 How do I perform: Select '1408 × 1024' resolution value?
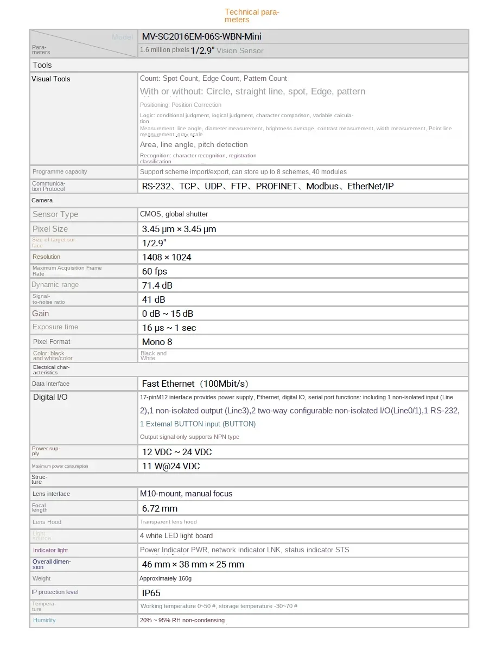(167, 257)
